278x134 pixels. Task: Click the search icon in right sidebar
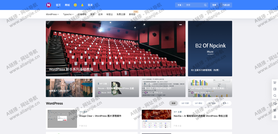[x=275, y=96]
